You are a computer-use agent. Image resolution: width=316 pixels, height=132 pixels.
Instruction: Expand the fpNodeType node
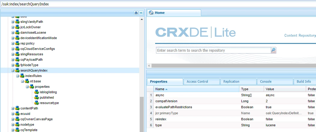(13, 65)
